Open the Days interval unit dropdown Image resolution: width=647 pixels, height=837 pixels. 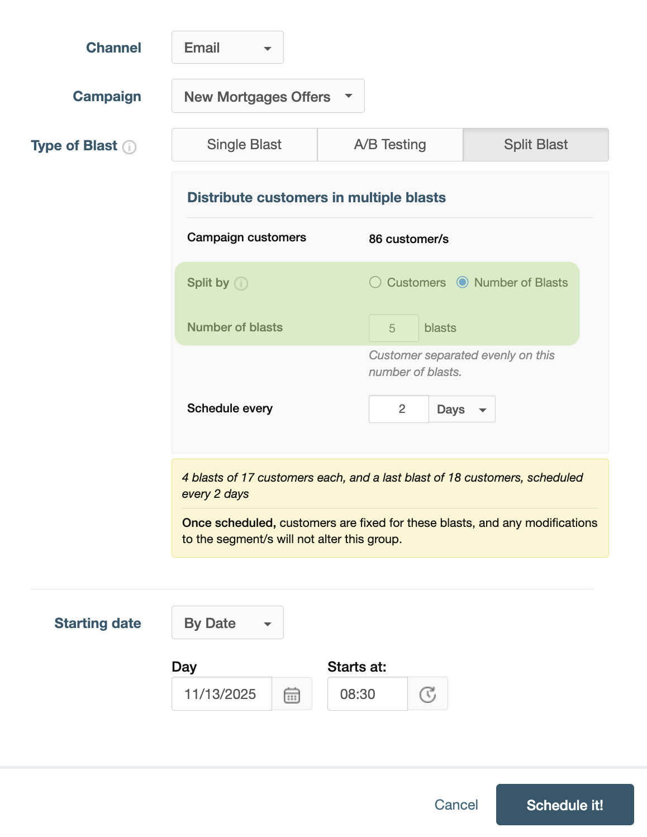point(462,410)
